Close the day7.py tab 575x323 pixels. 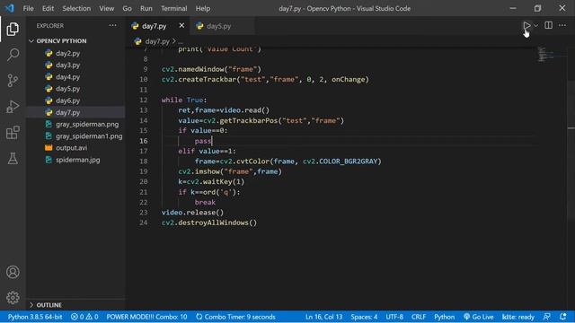pos(181,26)
